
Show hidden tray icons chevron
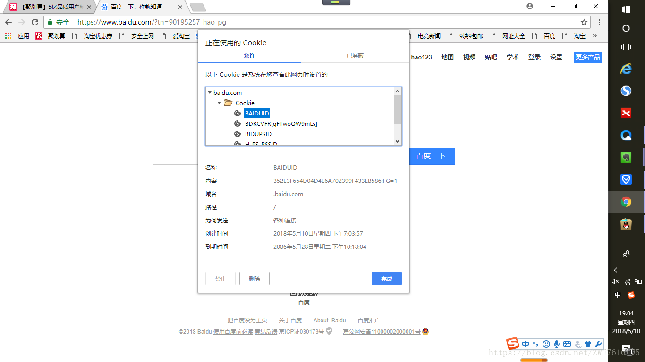[x=616, y=270]
